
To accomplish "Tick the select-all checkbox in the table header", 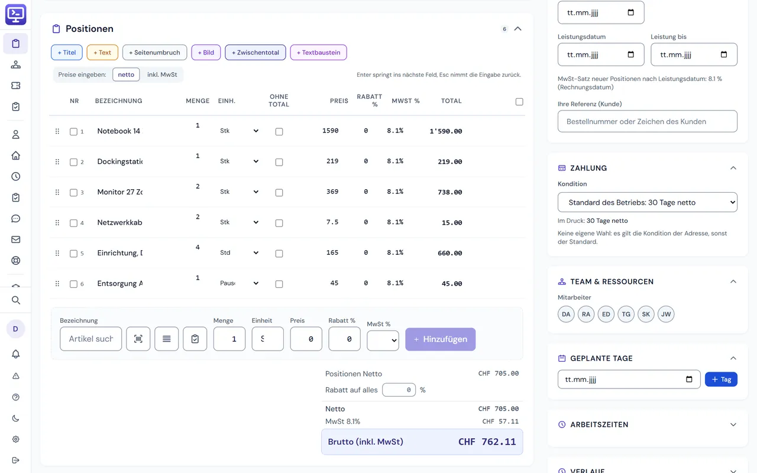I will pyautogui.click(x=519, y=102).
